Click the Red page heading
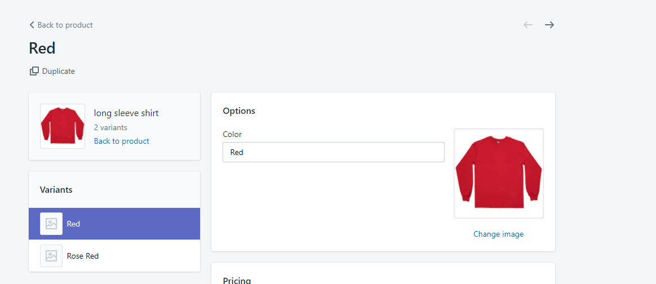This screenshot has width=656, height=284. (x=42, y=48)
